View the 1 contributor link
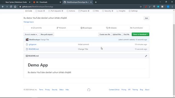The width and height of the screenshot is (175, 98). point(136,28)
